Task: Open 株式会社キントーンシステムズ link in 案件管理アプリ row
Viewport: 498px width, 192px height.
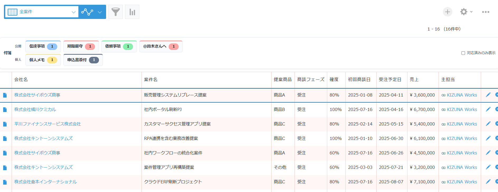Action: pyautogui.click(x=43, y=167)
